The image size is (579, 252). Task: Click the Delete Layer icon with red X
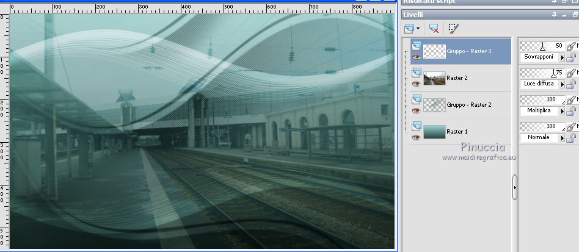434,29
